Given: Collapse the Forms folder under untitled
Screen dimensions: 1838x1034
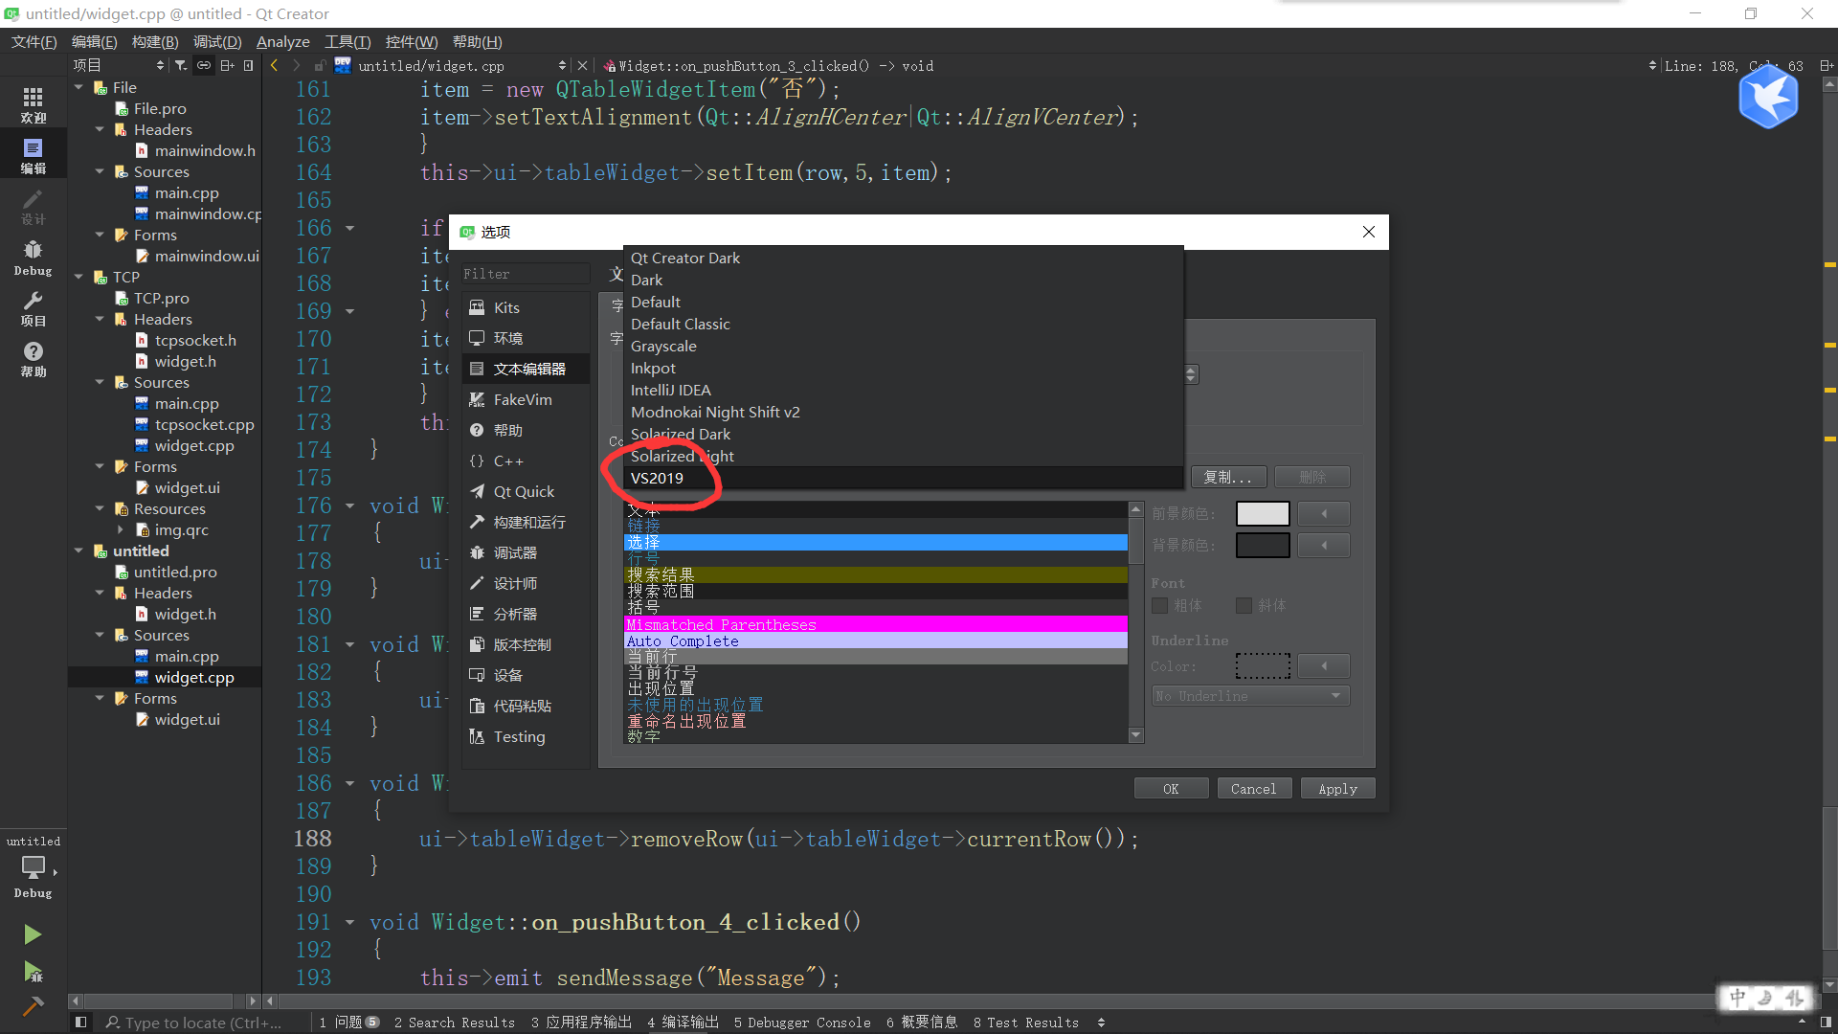Looking at the screenshot, I should click(100, 698).
